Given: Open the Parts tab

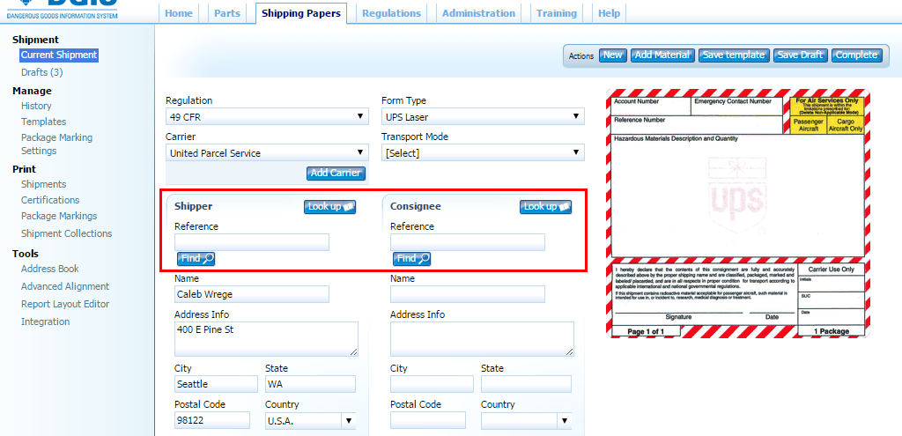Looking at the screenshot, I should 226,13.
